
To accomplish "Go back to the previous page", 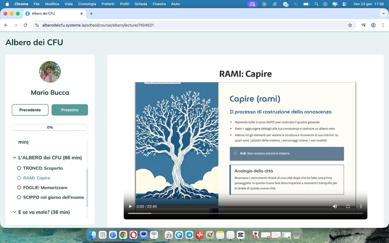I will [6, 25].
